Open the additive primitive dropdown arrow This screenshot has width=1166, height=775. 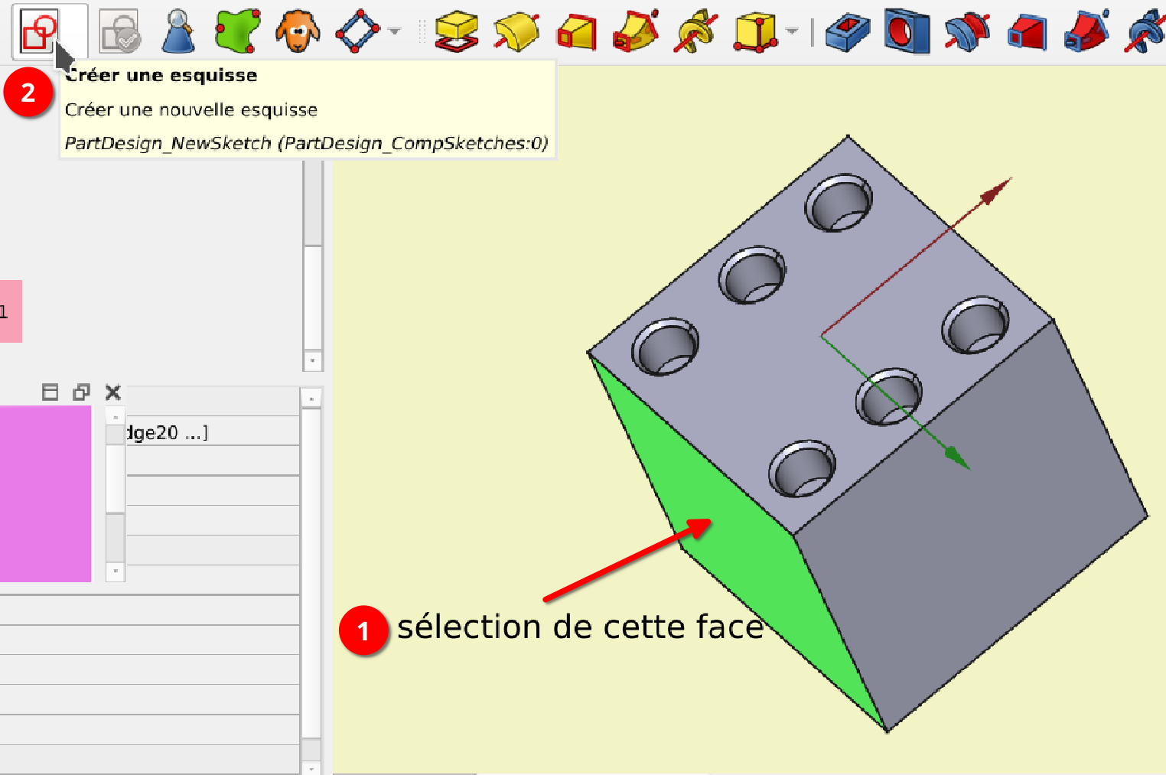point(792,31)
